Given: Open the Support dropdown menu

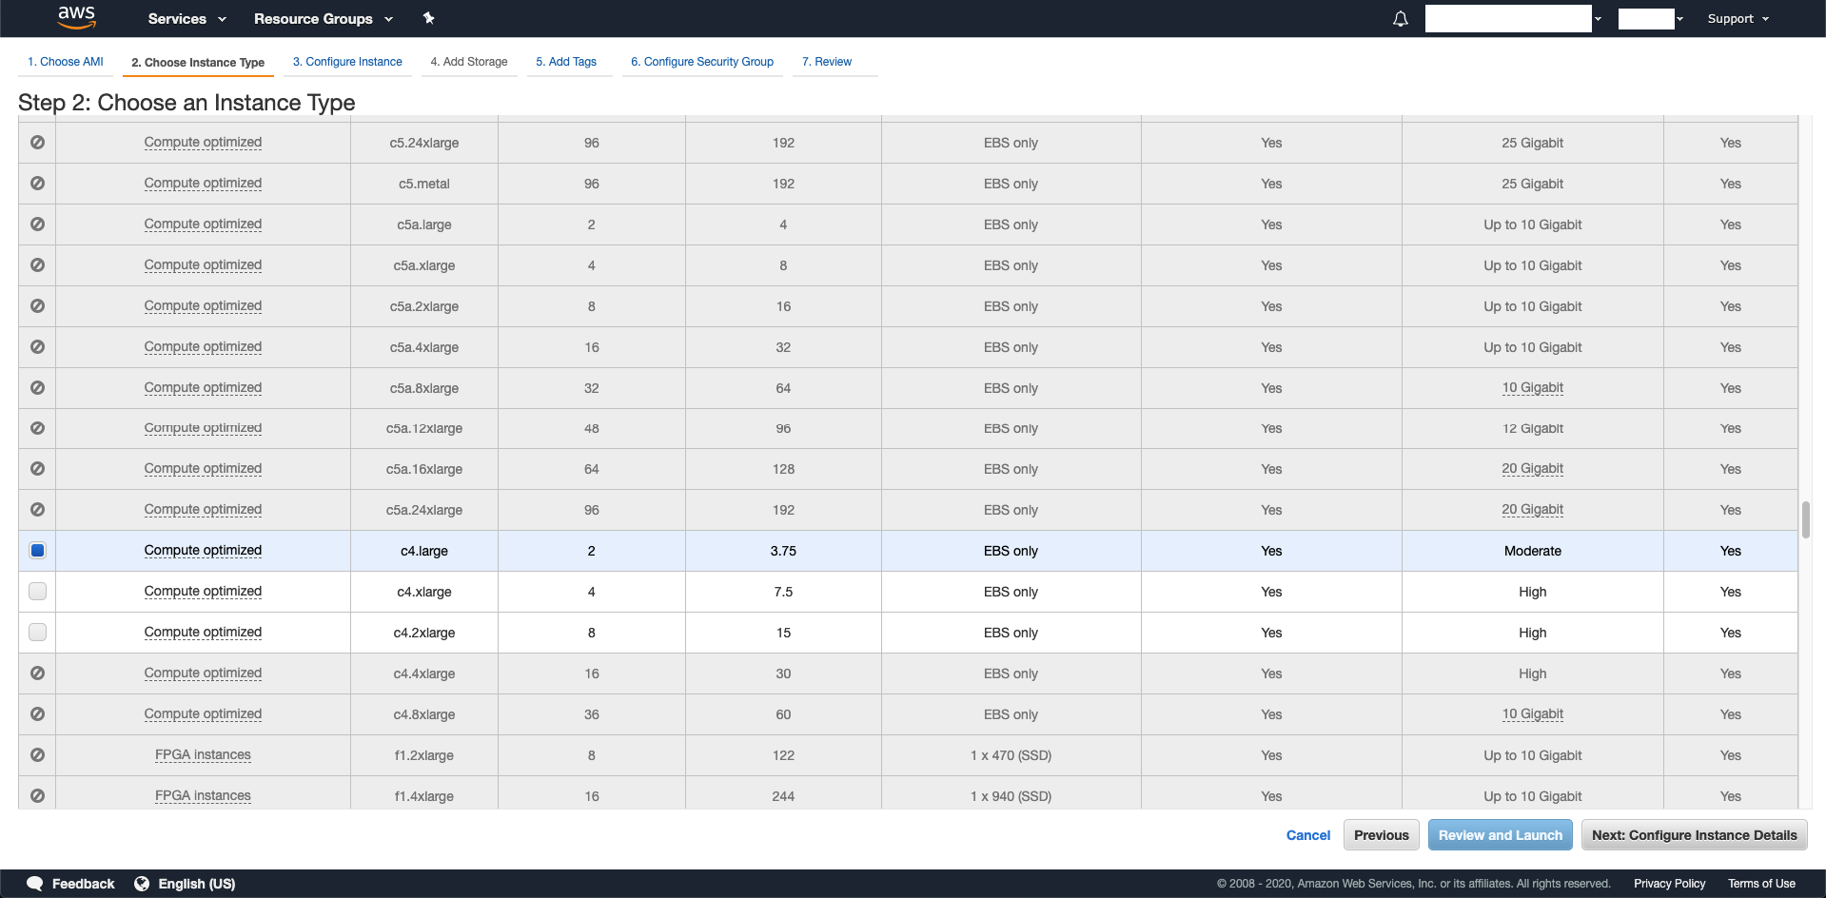Looking at the screenshot, I should (x=1738, y=19).
